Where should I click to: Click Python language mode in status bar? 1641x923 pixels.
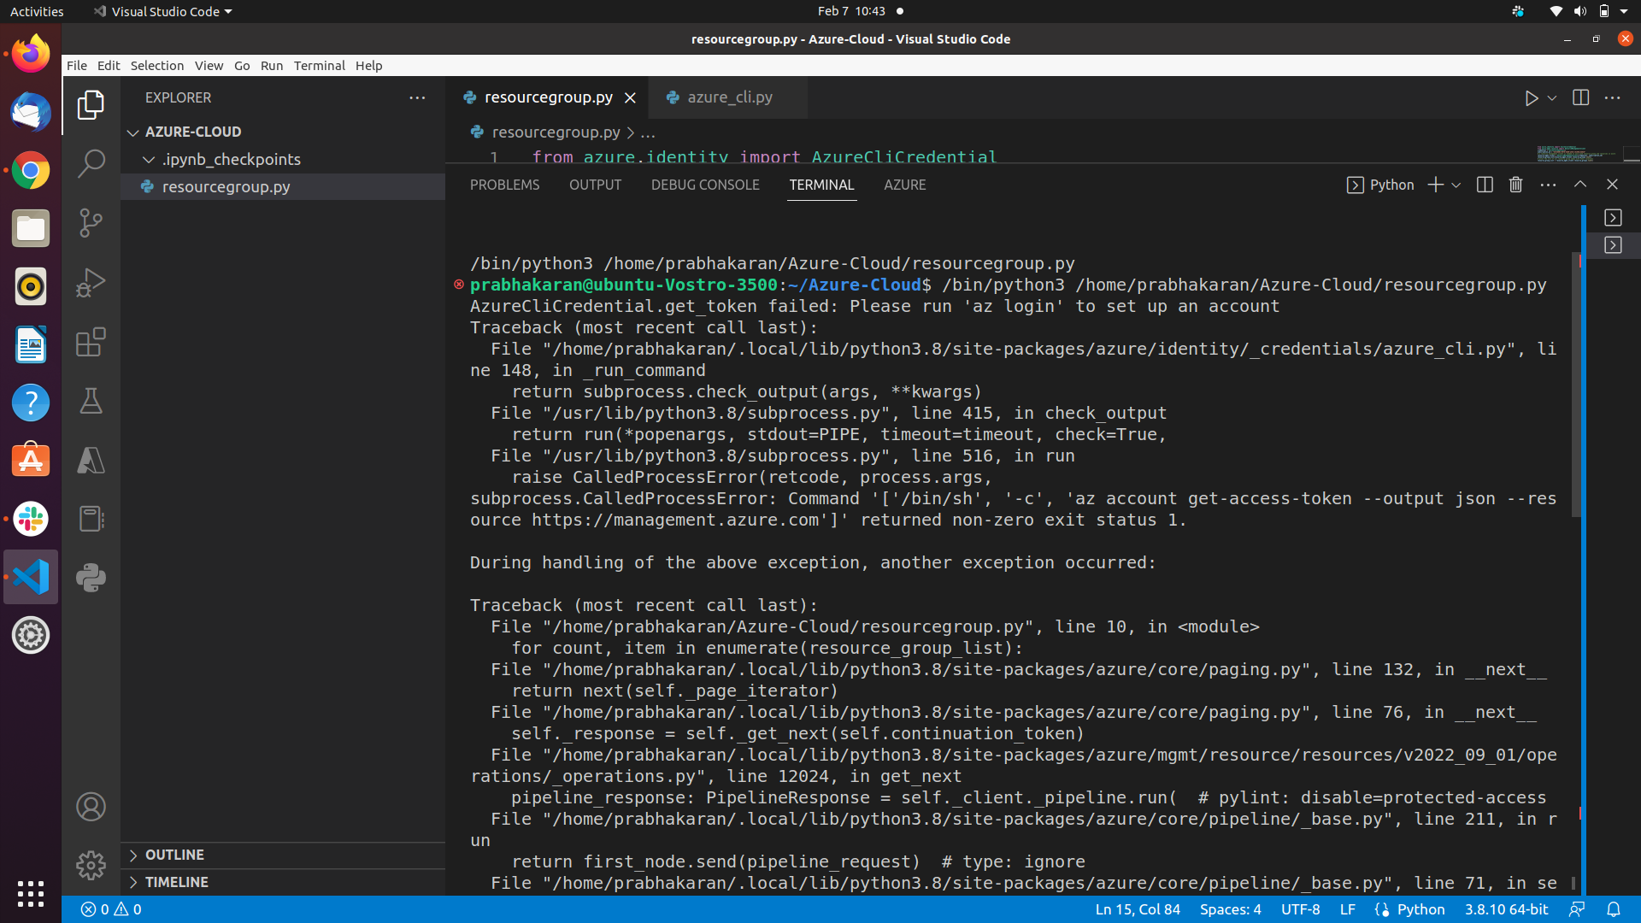(x=1420, y=909)
